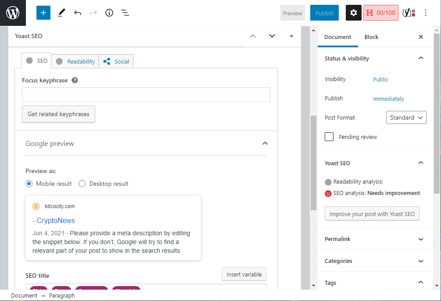441x301 pixels.
Task: Expand the Categories panel
Action: [x=421, y=261]
